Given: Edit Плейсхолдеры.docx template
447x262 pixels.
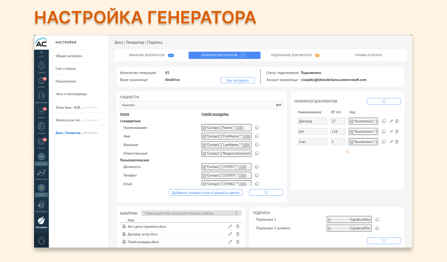Looking at the screenshot, I should (230, 242).
